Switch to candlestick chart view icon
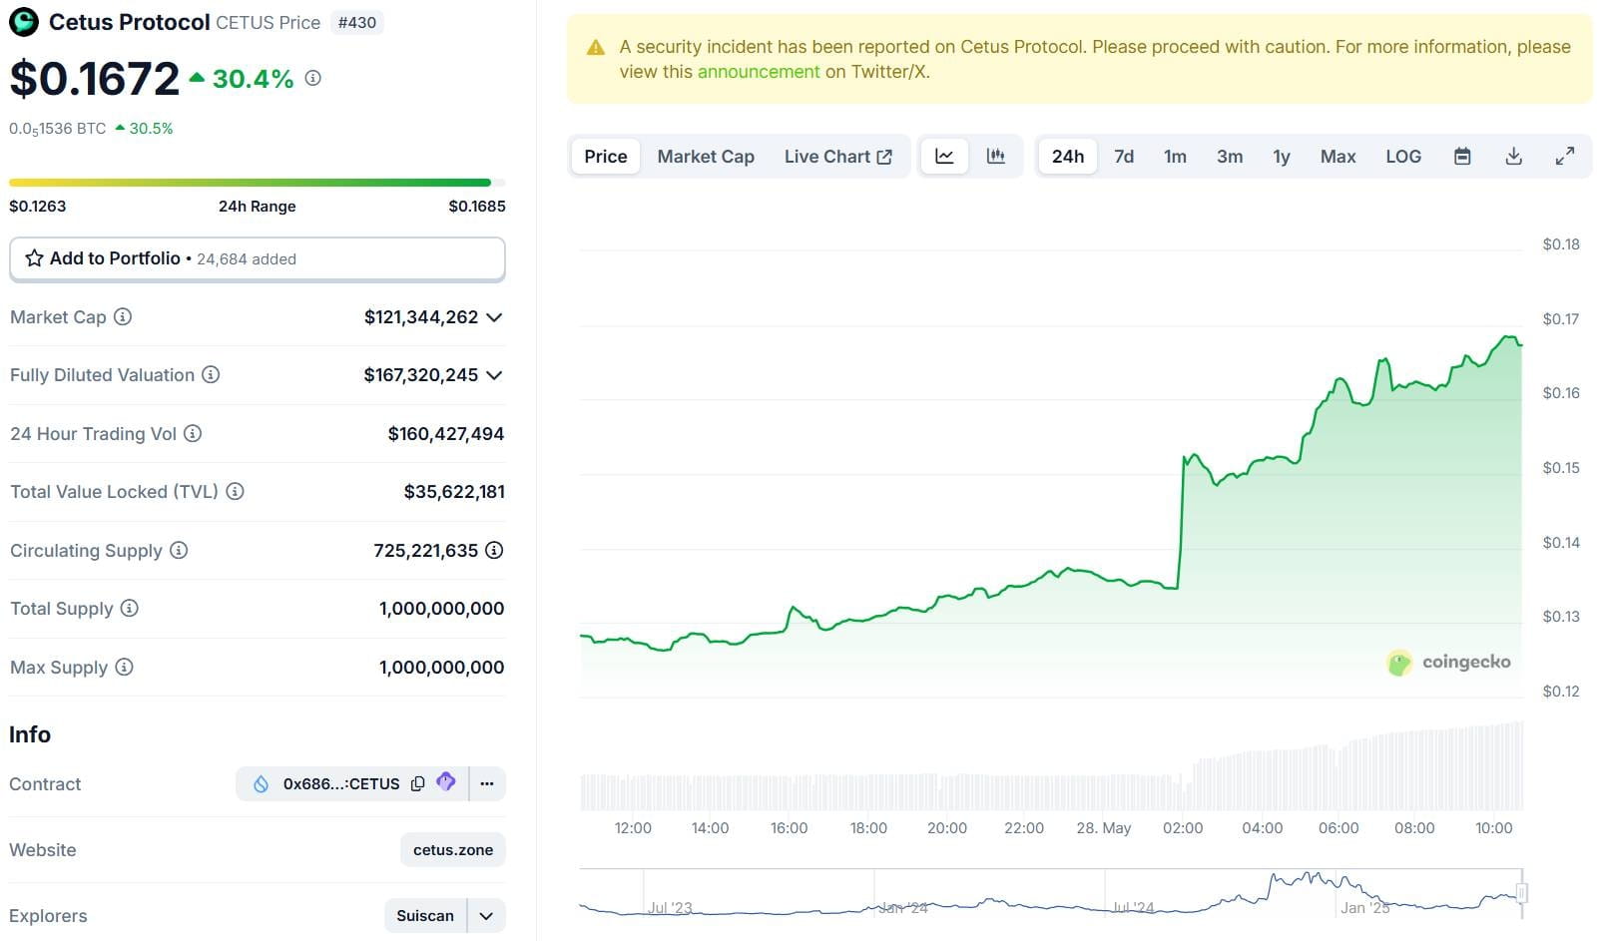 [995, 157]
